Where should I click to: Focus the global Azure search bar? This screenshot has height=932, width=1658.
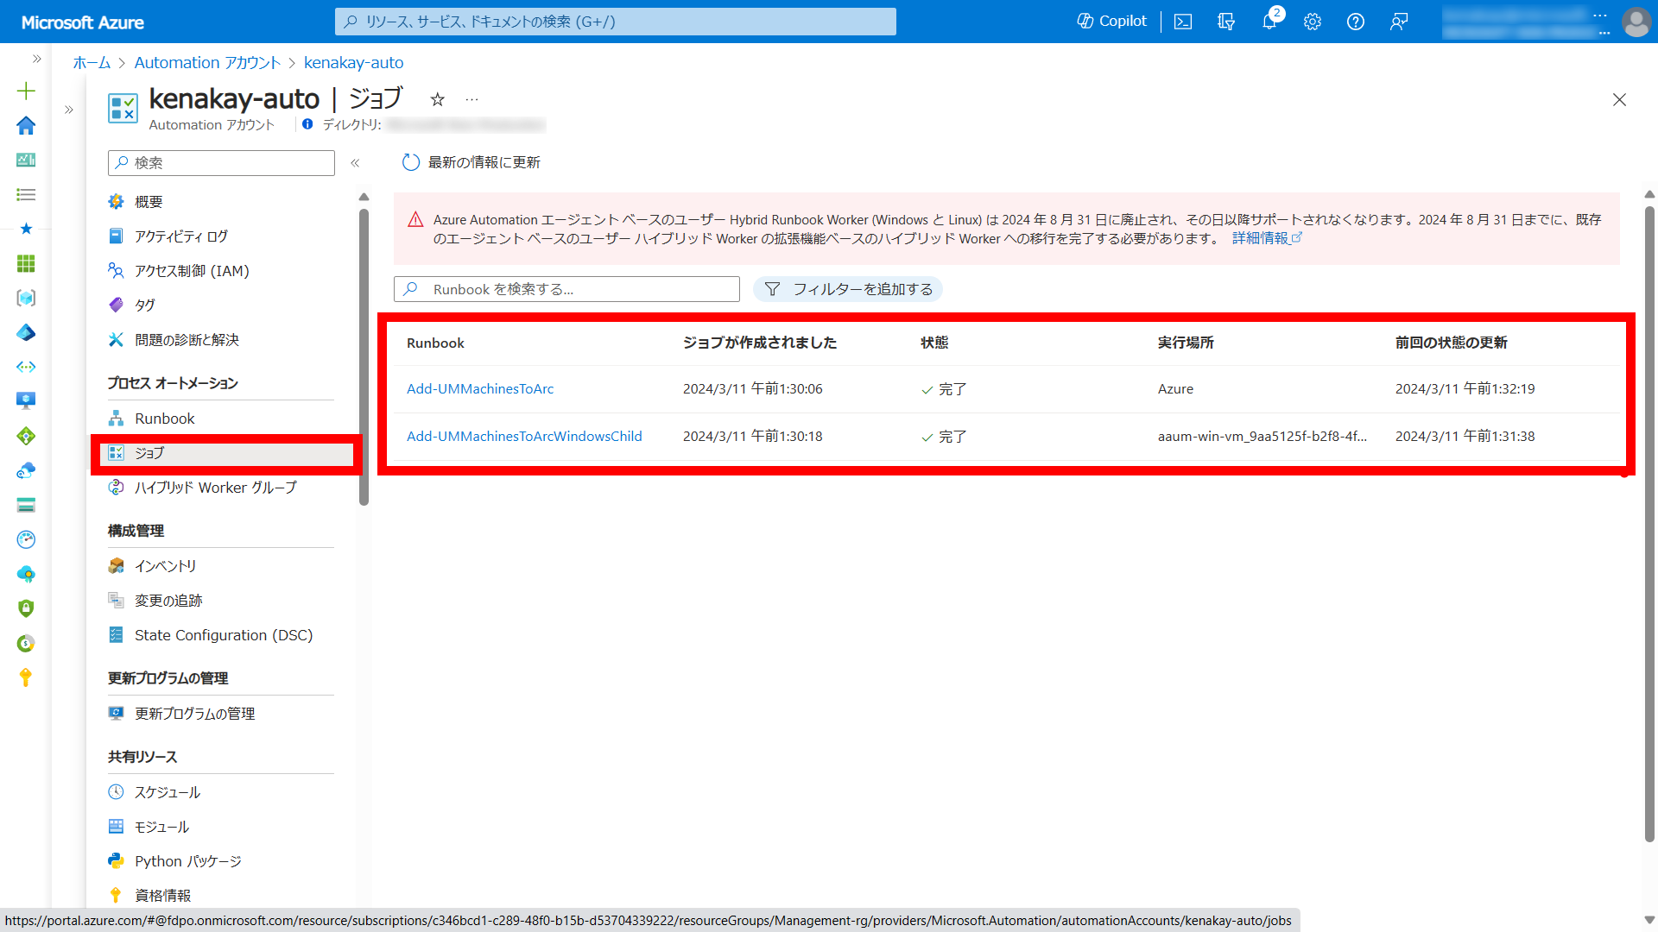(x=615, y=22)
